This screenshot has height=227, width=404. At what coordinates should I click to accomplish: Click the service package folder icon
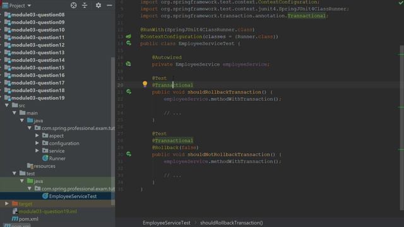pyautogui.click(x=45, y=151)
